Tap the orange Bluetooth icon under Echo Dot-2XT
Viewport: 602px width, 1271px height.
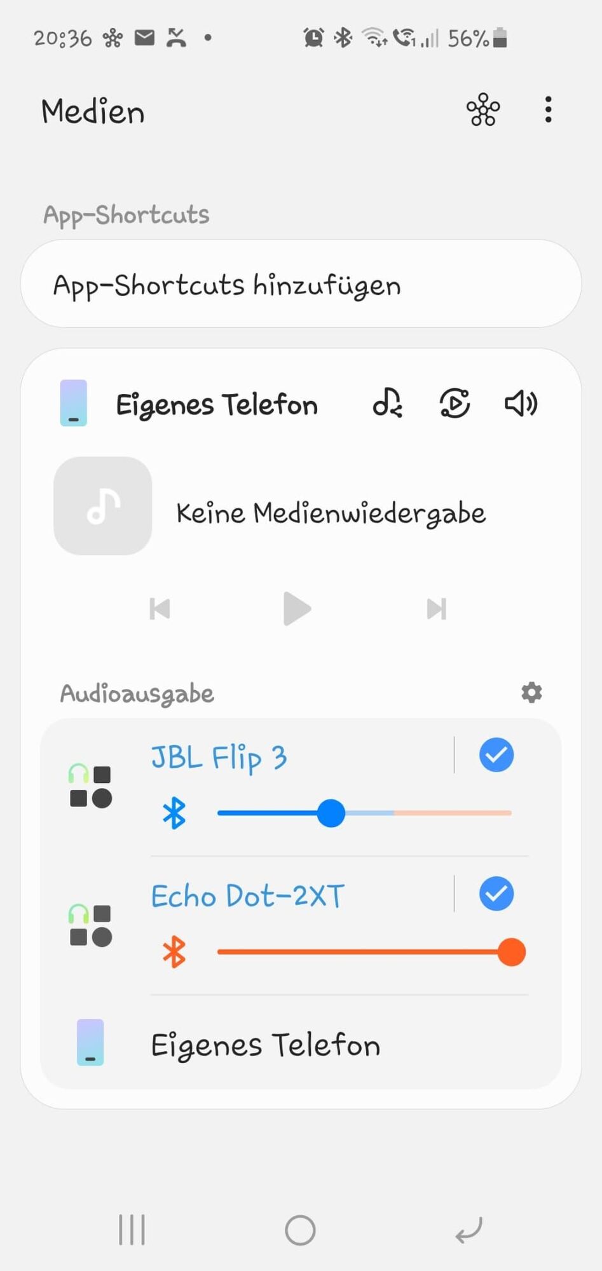point(174,952)
